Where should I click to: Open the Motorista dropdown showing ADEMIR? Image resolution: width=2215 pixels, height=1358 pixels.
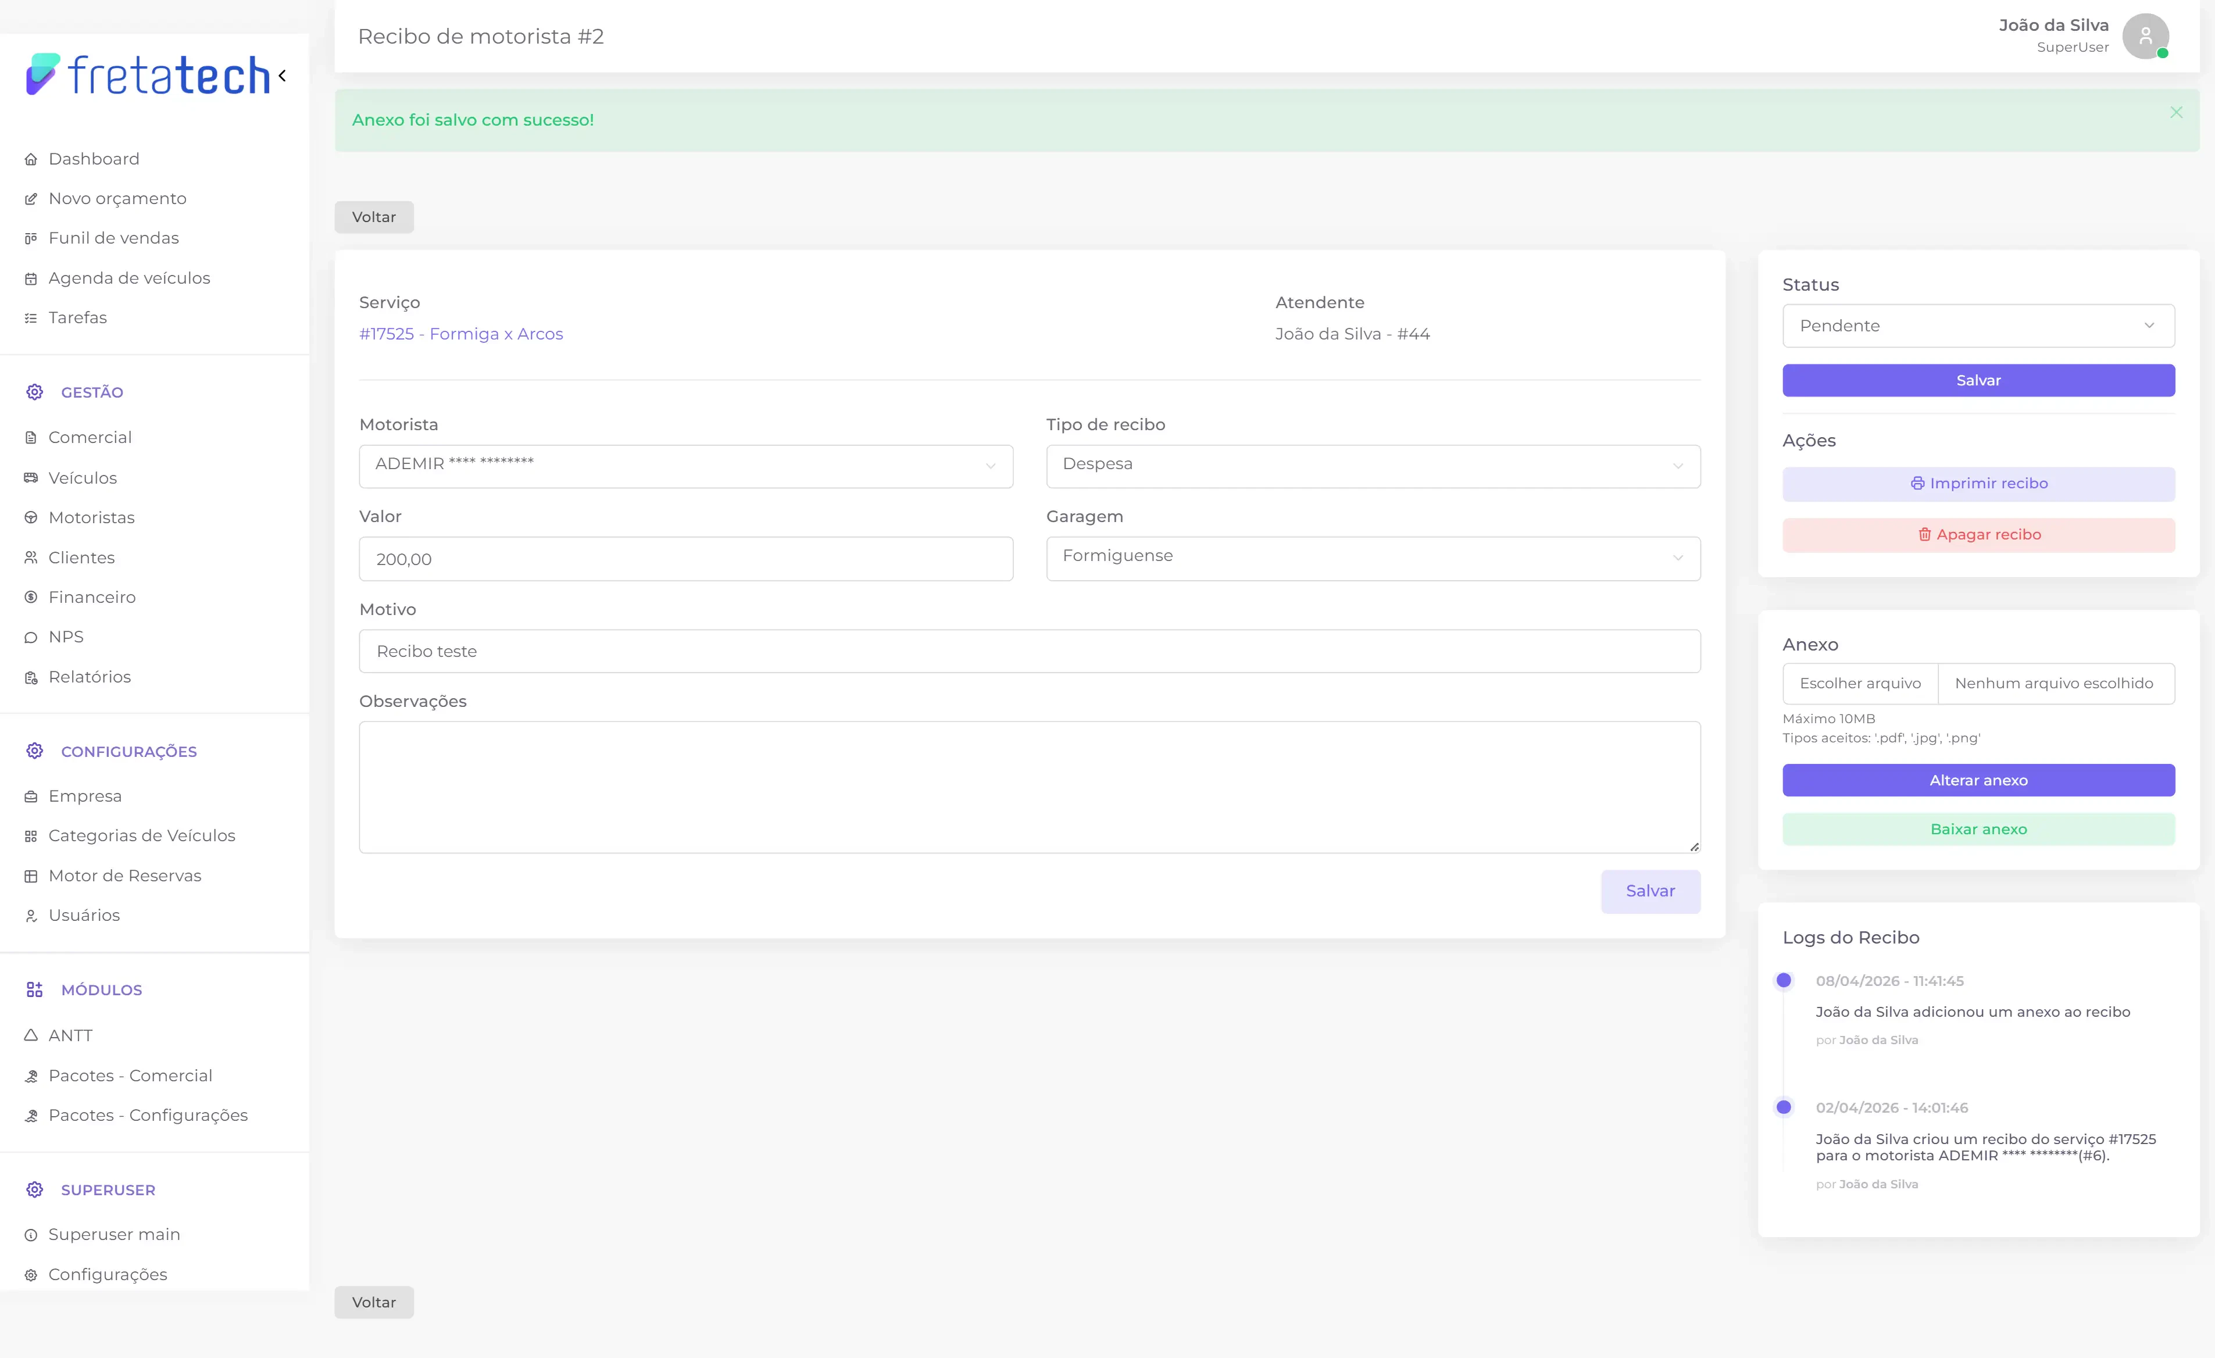(x=686, y=466)
